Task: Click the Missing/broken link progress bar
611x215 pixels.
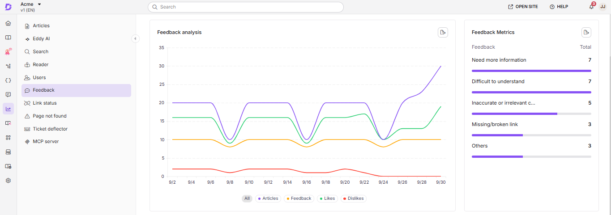Action: (531, 135)
